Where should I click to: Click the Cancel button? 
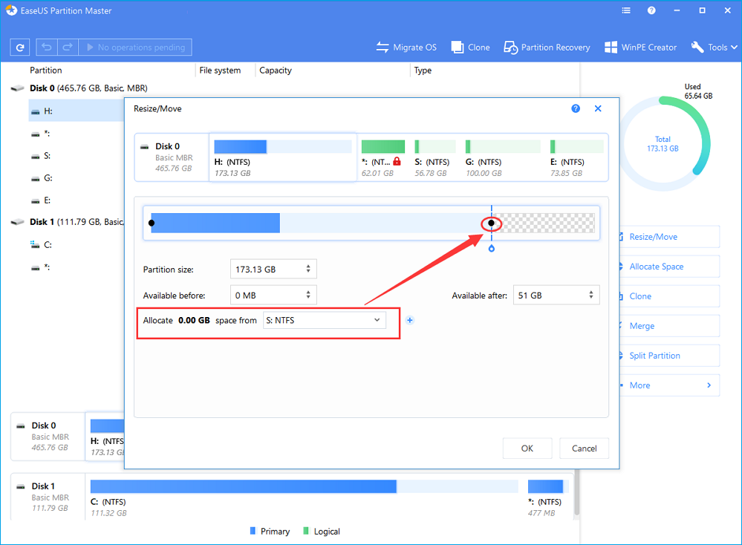[x=585, y=448]
